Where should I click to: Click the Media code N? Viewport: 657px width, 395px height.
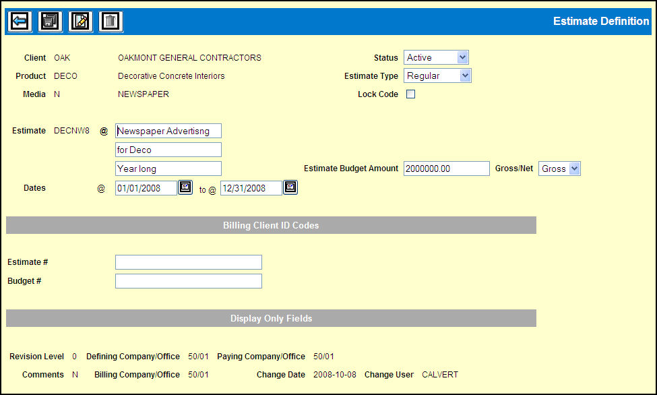click(x=57, y=94)
